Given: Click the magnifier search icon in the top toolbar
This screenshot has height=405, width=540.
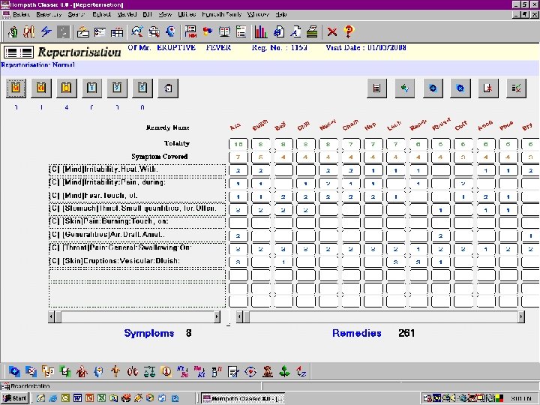Looking at the screenshot, I should pyautogui.click(x=137, y=31).
